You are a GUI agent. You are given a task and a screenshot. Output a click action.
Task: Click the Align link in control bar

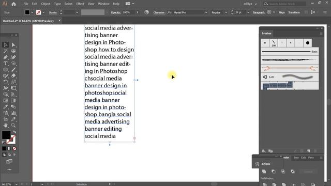[281, 12]
